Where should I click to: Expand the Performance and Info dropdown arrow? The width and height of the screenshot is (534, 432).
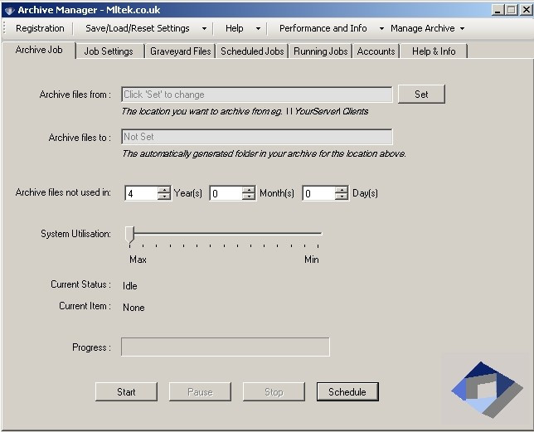coord(381,28)
